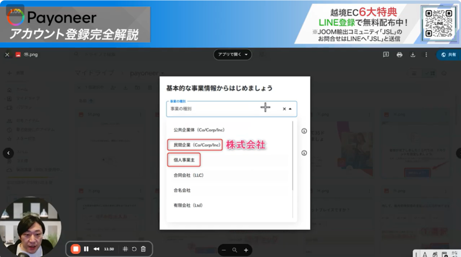Zoom out with the minus button
The image size is (461, 257).
[x=223, y=250]
